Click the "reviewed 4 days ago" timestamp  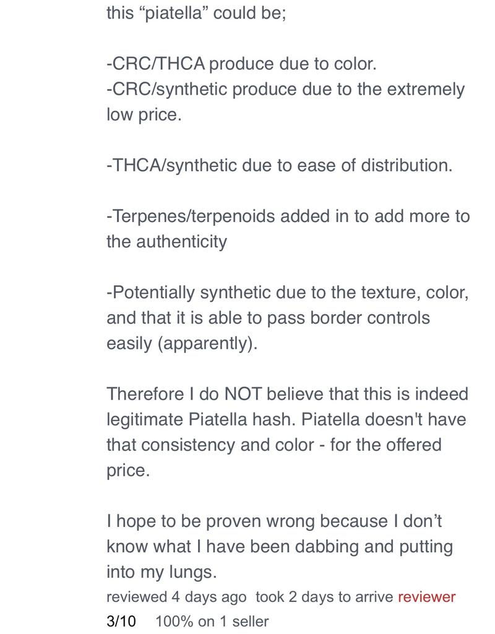pyautogui.click(x=176, y=597)
